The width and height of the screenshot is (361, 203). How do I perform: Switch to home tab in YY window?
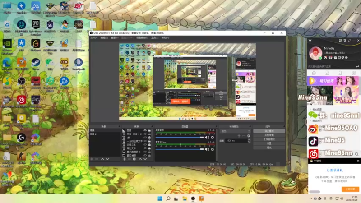(314, 73)
